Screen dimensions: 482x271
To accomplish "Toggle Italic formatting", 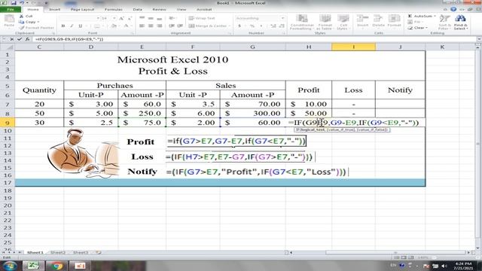I will click(72, 26).
